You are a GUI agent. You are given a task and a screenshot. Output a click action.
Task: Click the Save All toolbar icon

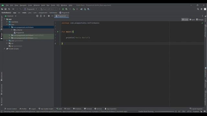[x=5, y=9]
